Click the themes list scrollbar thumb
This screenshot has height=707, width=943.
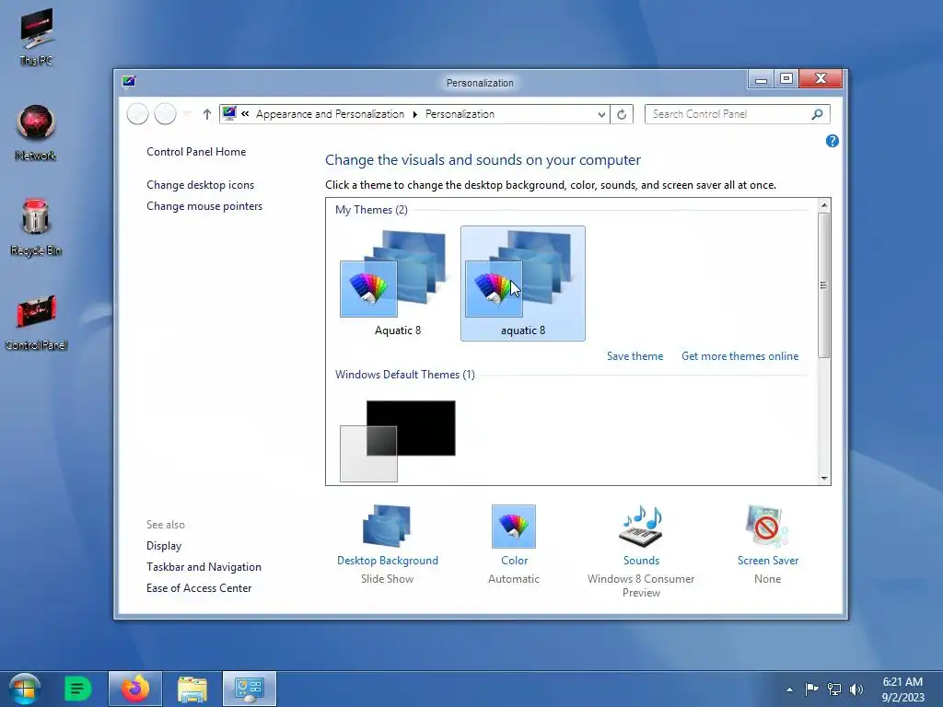click(x=824, y=285)
